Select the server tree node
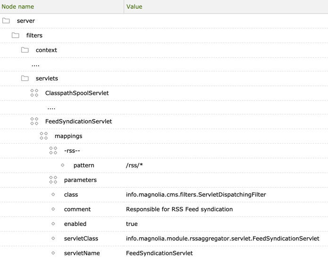Image resolution: width=328 pixels, height=260 pixels. pos(26,21)
